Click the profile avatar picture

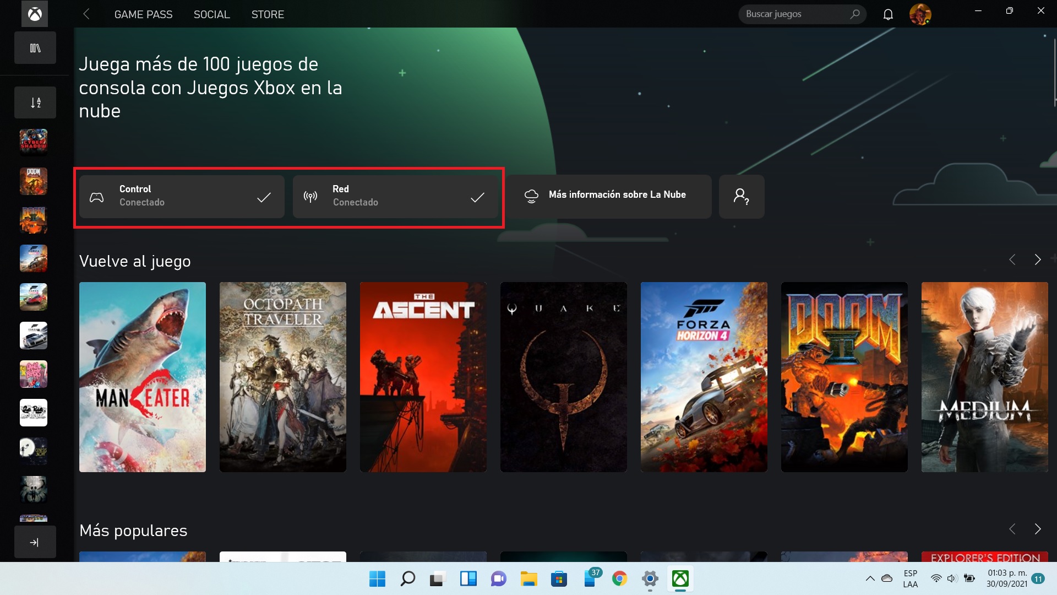[919, 14]
